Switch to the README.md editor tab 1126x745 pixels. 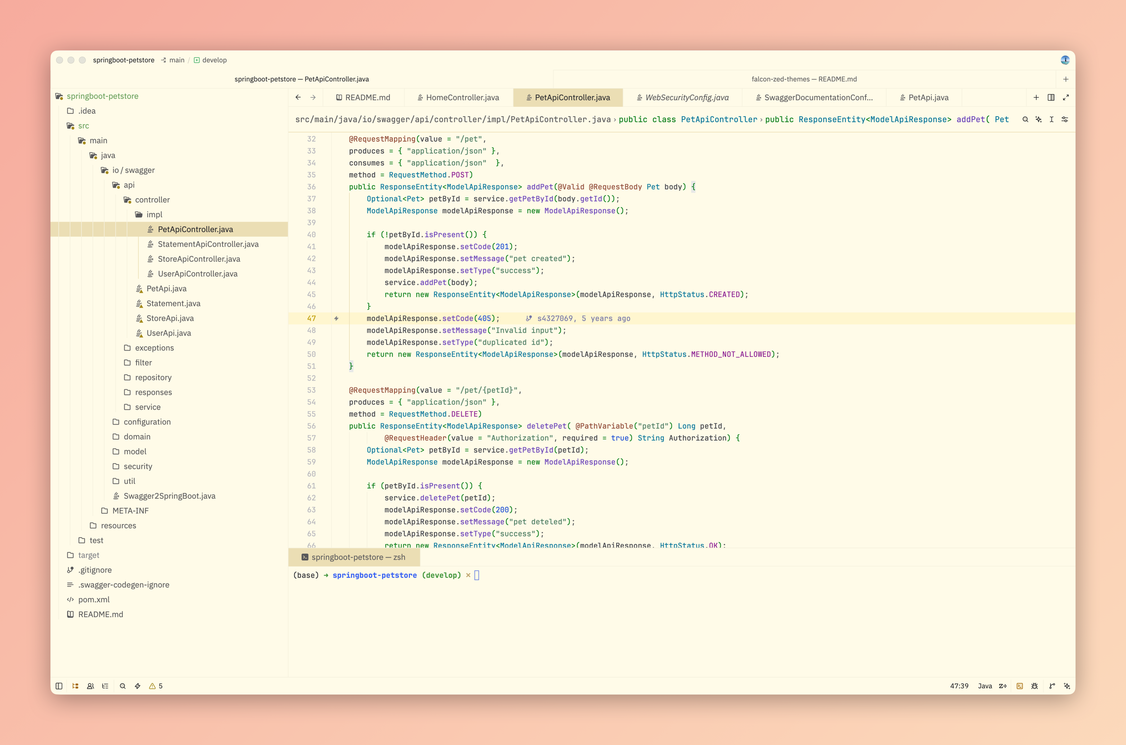click(363, 97)
